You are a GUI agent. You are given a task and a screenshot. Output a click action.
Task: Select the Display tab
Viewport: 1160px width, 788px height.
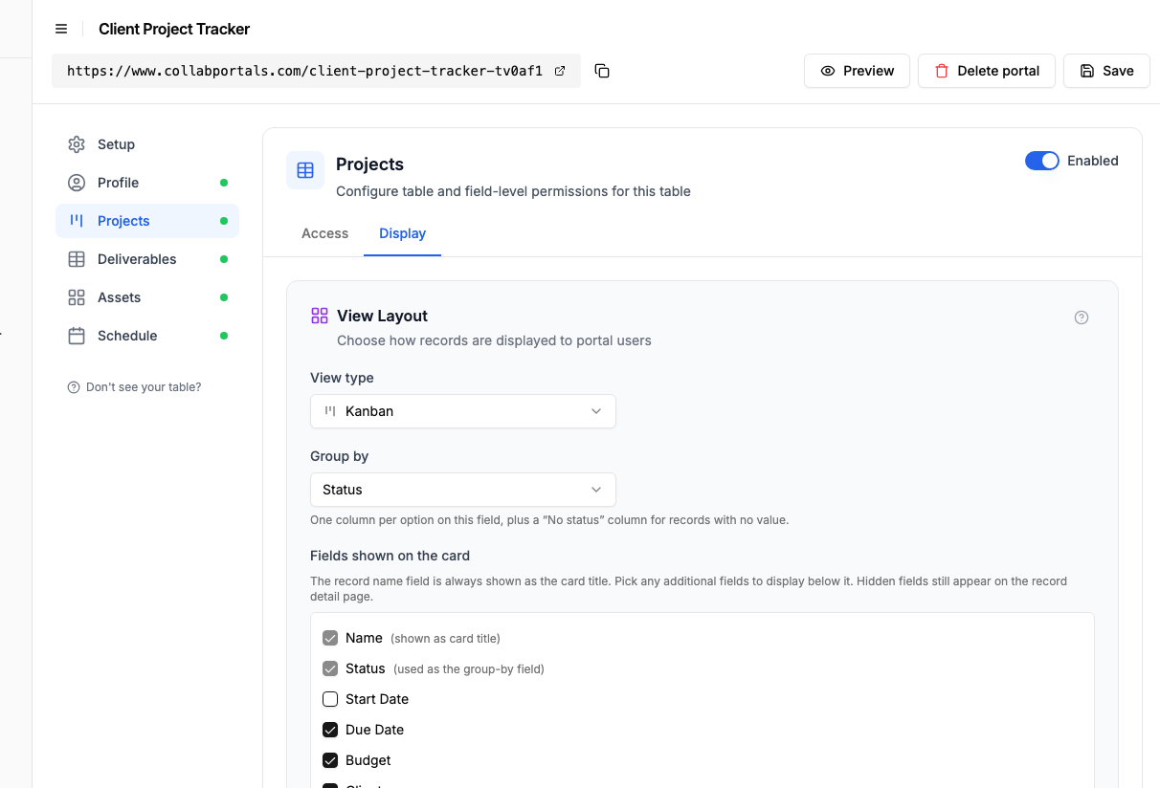pyautogui.click(x=402, y=233)
